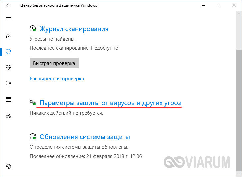
Task: Click the scan history clock icon
Action: [33, 29]
